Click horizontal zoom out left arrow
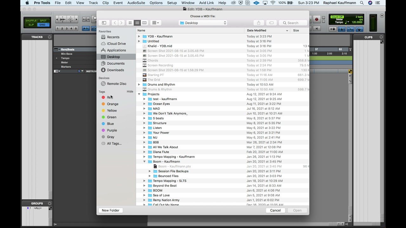 pos(57,19)
